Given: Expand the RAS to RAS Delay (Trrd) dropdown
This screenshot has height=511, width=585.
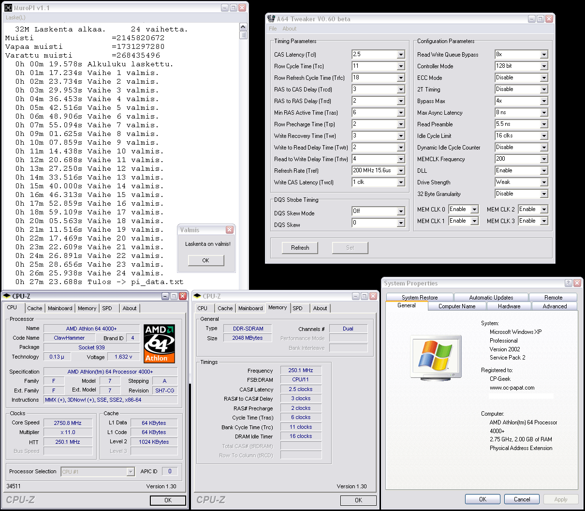Looking at the screenshot, I should (x=401, y=101).
